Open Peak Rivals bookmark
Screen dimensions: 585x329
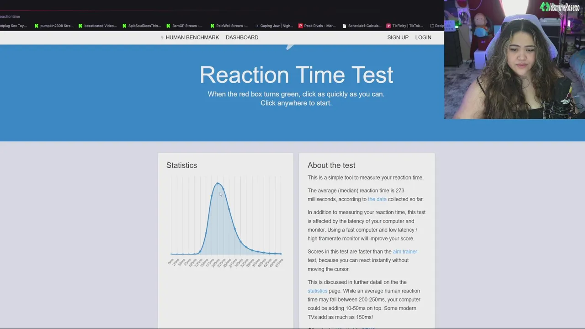317,26
